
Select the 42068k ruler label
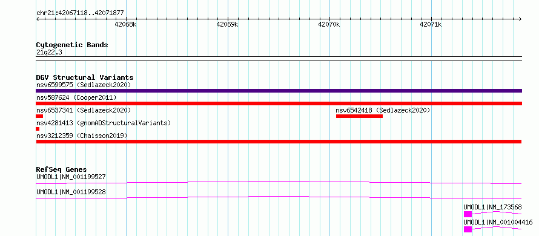[x=126, y=25]
